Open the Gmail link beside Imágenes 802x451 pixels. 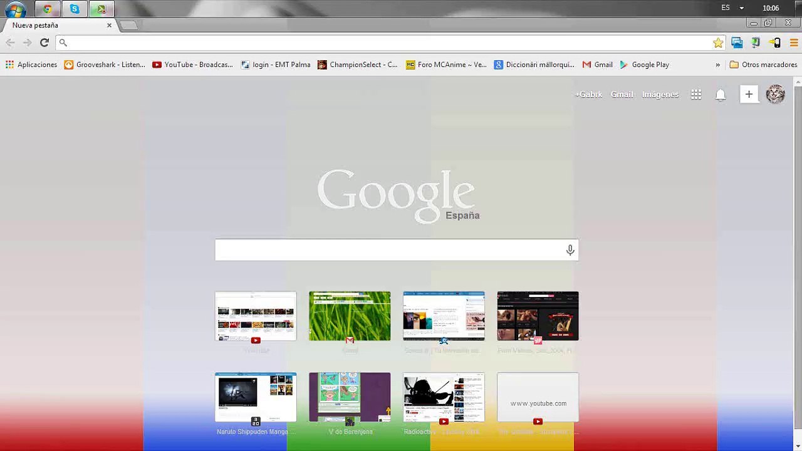tap(622, 95)
